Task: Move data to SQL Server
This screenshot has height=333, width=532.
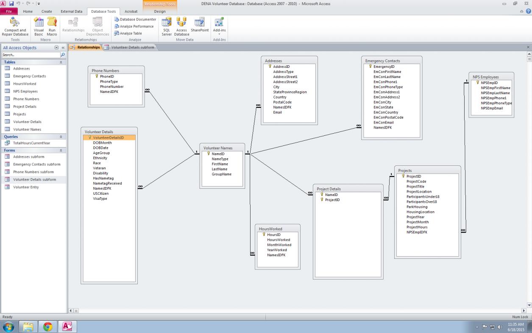Action: pos(167,26)
